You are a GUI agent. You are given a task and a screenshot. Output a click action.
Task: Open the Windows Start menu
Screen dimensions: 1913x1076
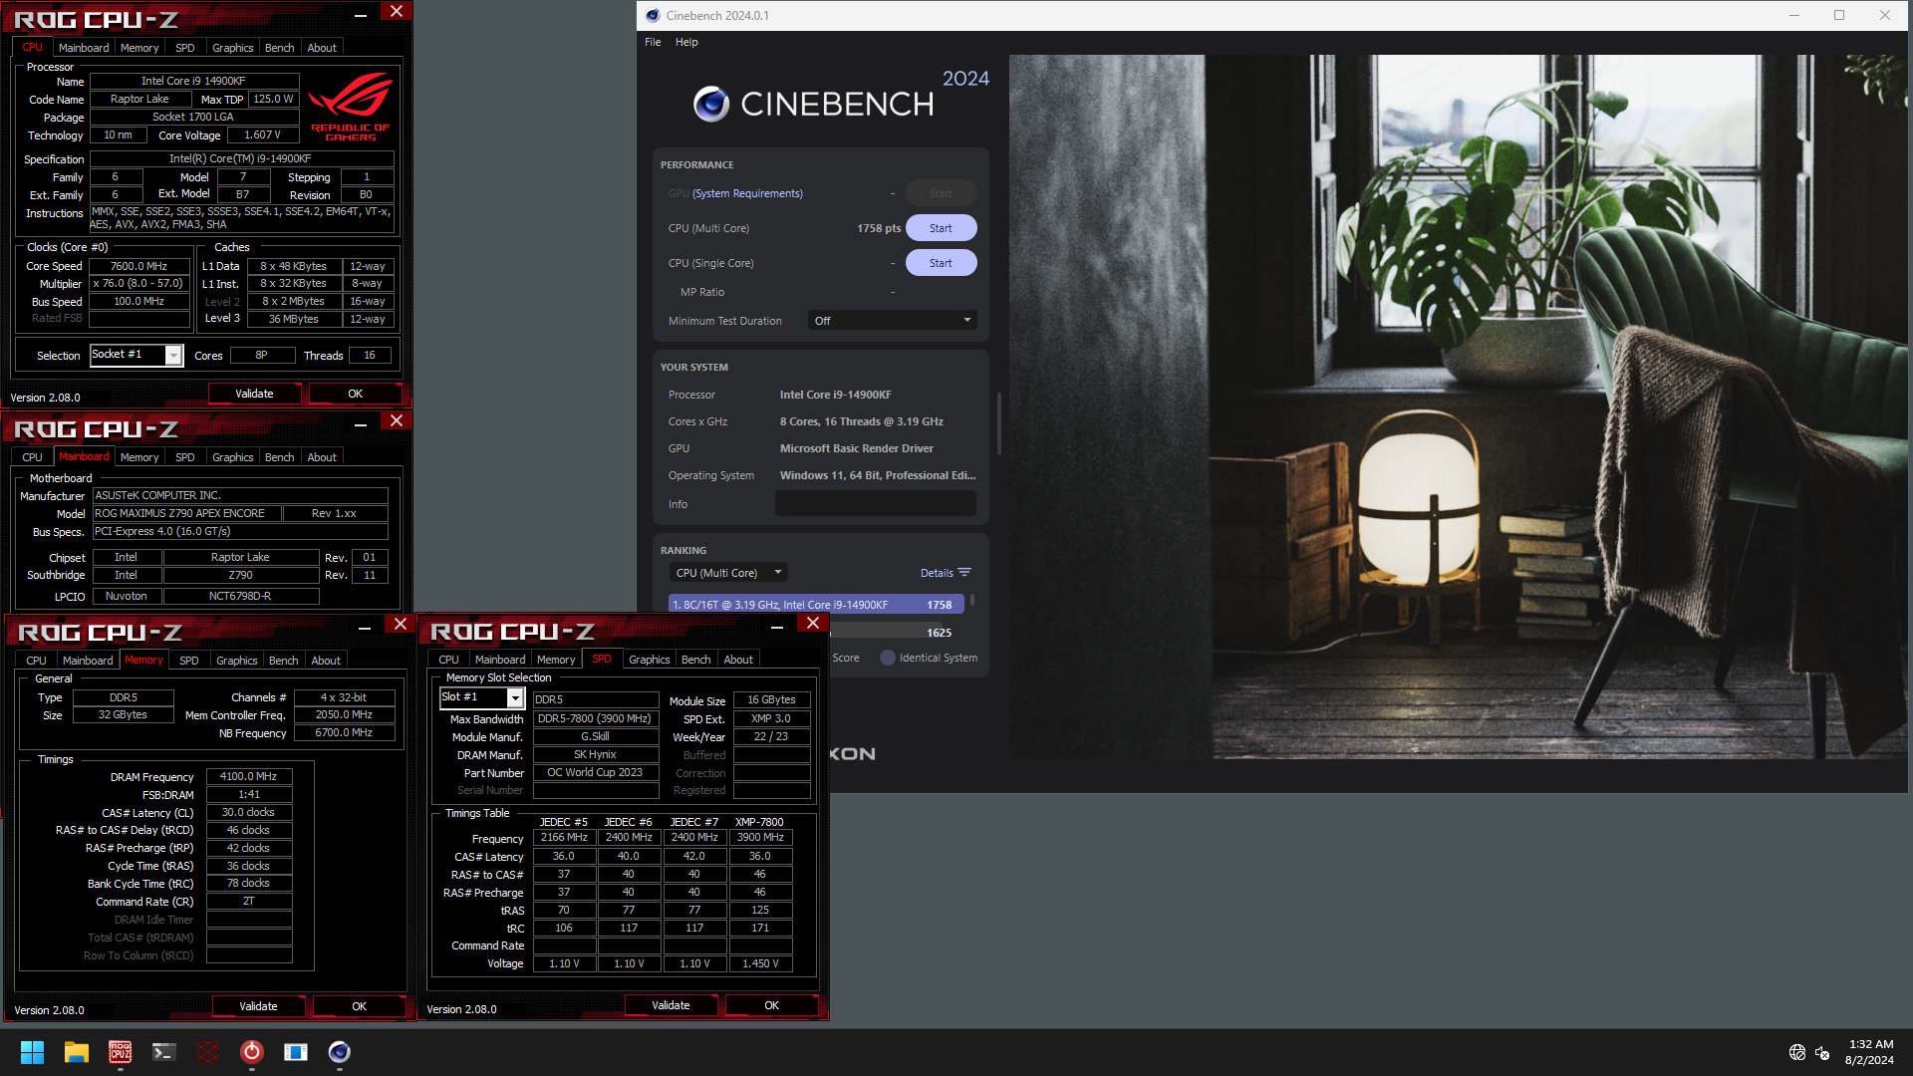[x=32, y=1052]
